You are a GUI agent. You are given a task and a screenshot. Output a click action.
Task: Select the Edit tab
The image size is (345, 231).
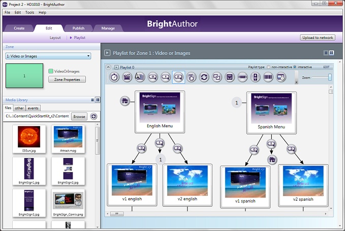tap(49, 28)
